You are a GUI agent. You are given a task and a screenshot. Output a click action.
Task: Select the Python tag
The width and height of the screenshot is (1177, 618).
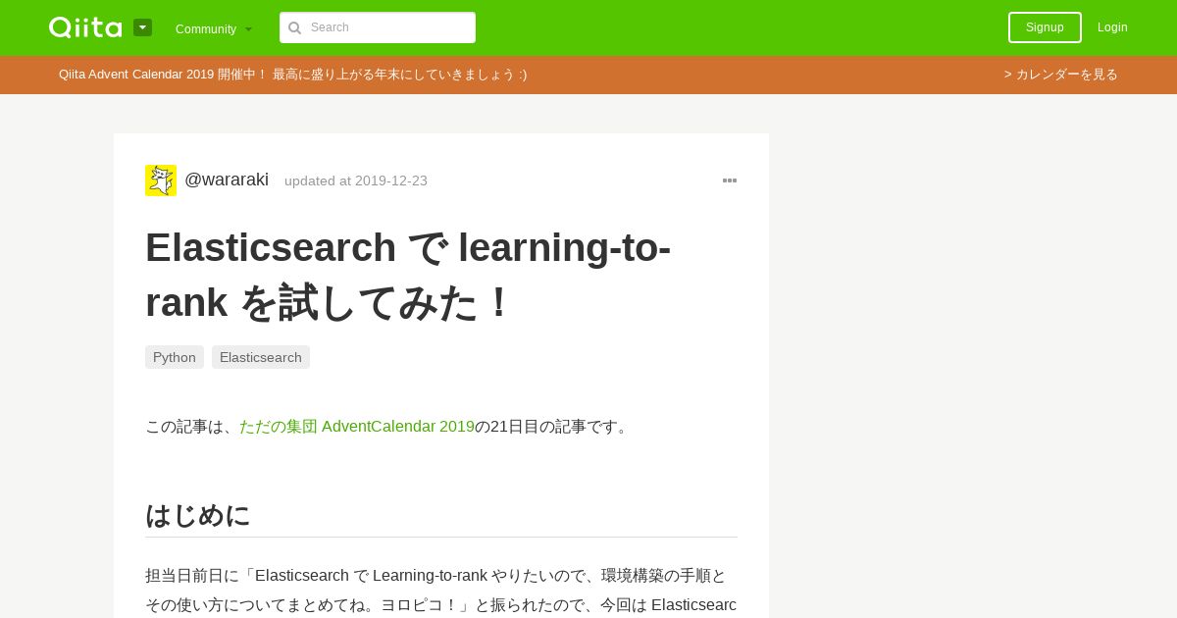[175, 357]
